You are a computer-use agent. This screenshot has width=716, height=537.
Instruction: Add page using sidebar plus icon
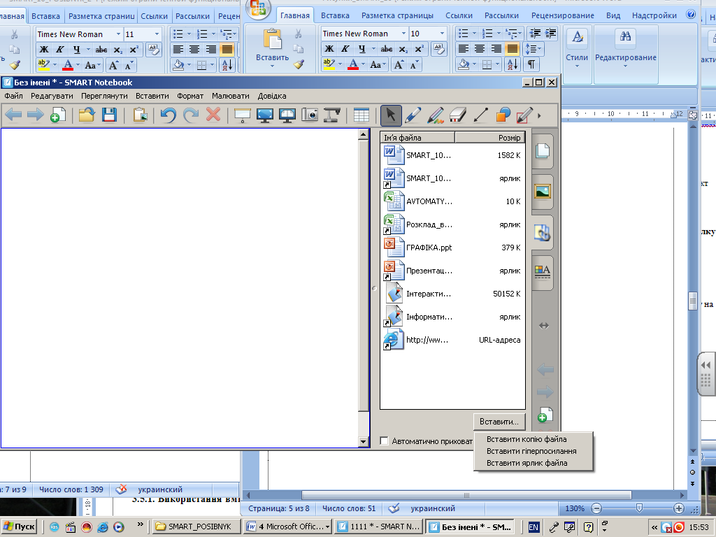pos(545,415)
